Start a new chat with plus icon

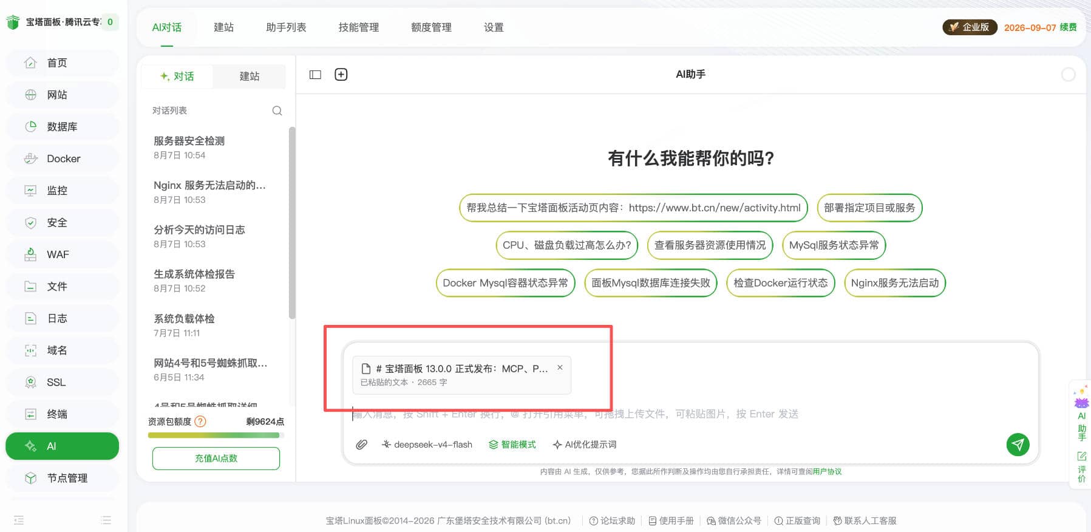tap(341, 74)
